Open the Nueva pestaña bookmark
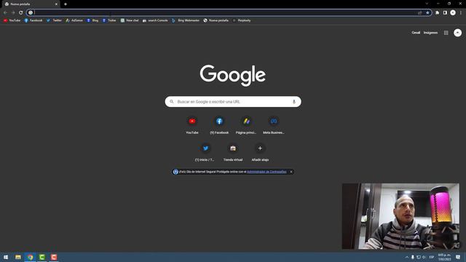The width and height of the screenshot is (466, 262). point(216,20)
